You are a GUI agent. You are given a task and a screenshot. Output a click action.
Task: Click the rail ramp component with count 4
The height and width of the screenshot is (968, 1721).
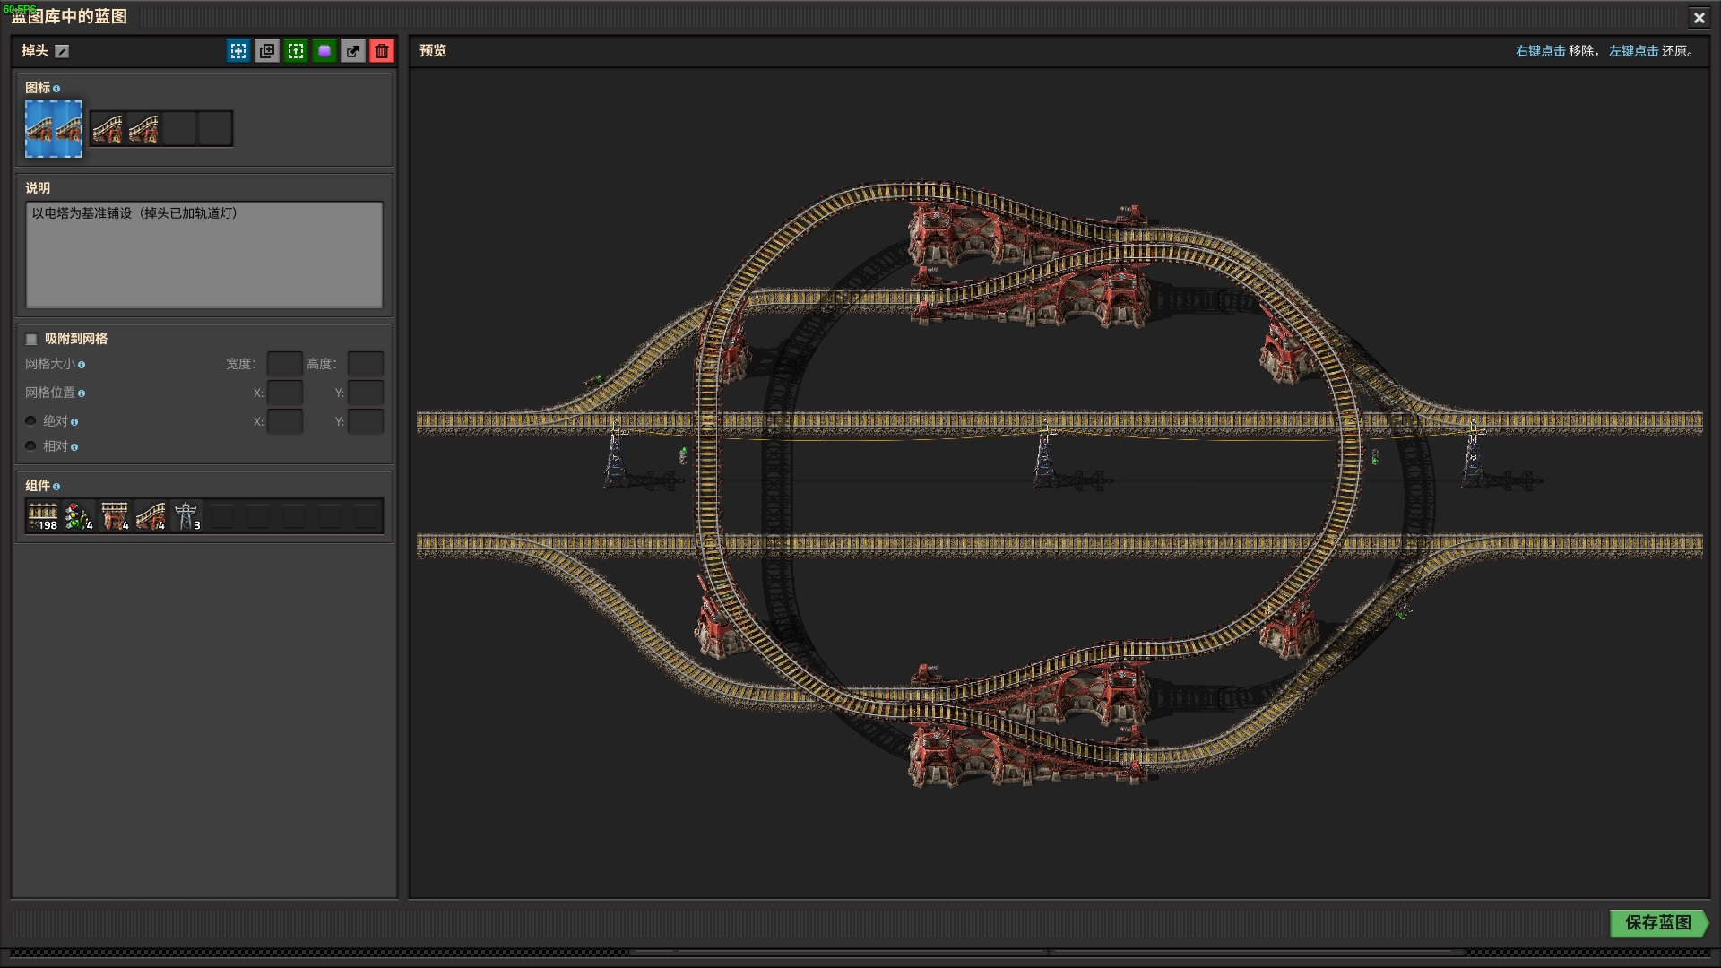(151, 516)
